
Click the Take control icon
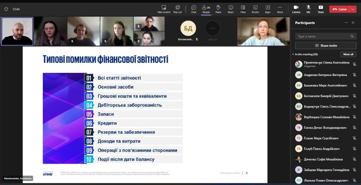163,9
